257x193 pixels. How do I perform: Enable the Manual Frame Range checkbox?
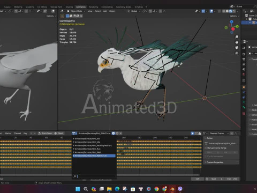[206, 148]
